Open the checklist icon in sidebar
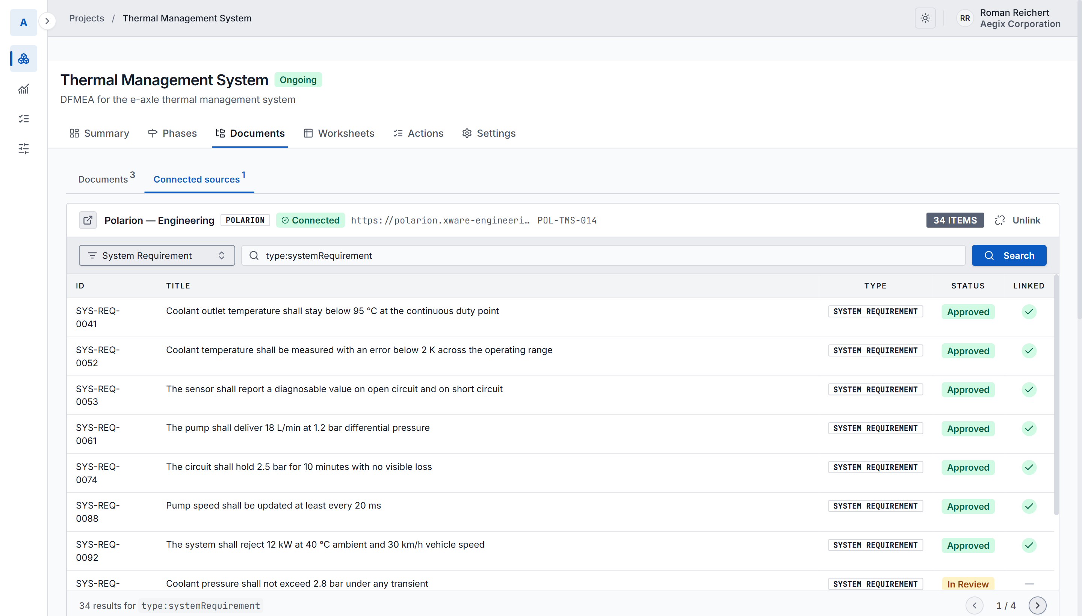This screenshot has height=616, width=1082. tap(24, 118)
